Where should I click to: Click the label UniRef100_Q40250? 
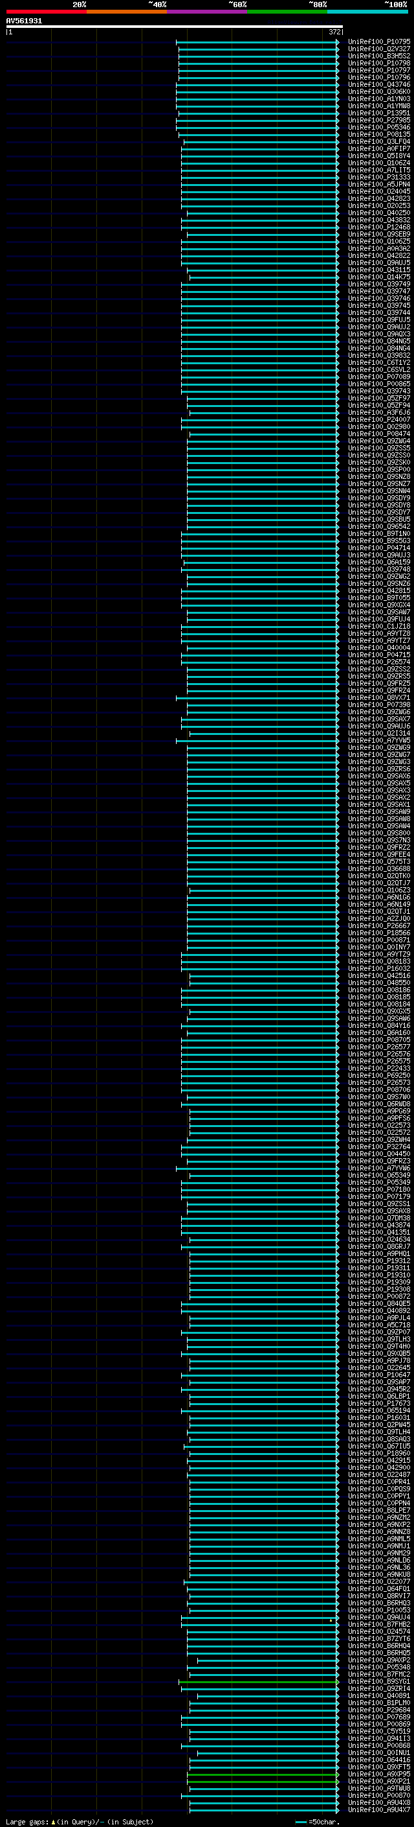[x=378, y=213]
